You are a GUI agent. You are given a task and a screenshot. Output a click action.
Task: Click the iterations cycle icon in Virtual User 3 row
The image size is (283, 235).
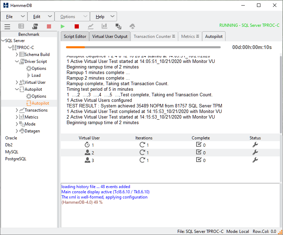click(142, 160)
